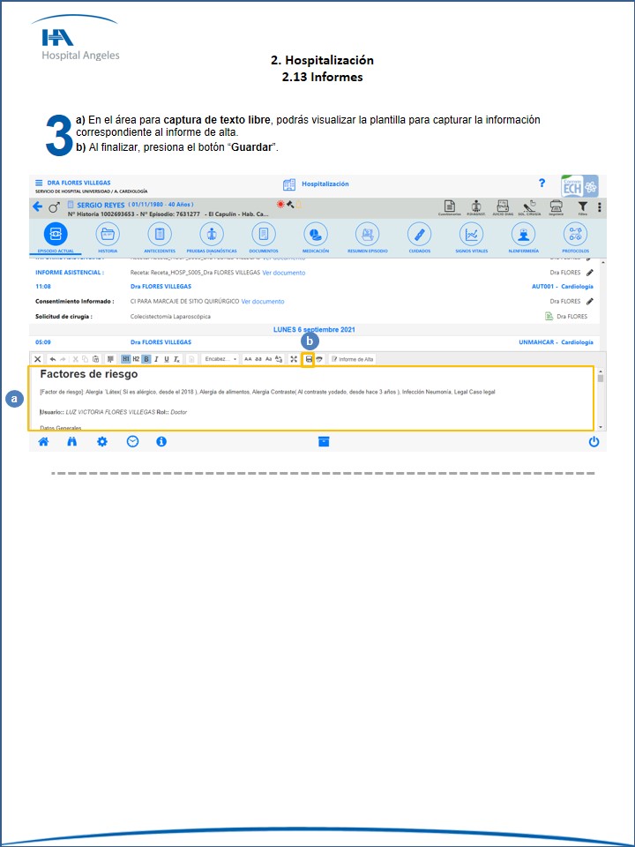Open the help question mark icon
Image resolution: width=635 pixels, height=847 pixels.
(x=542, y=184)
